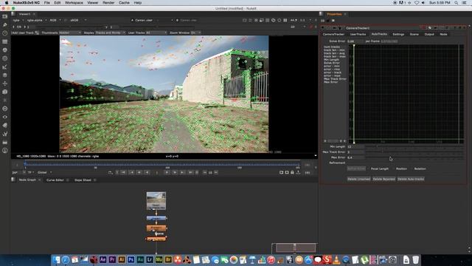
Task: Open the Particles nodes toolbar icon
Action: [5, 100]
